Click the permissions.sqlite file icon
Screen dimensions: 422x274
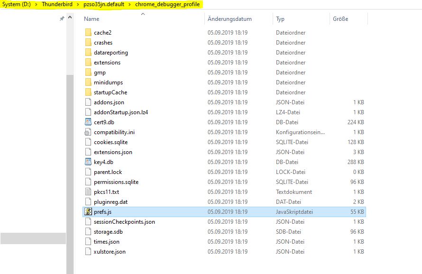coord(88,182)
